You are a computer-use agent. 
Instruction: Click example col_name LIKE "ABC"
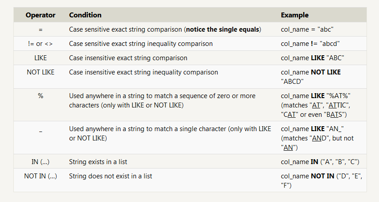[x=312, y=58]
